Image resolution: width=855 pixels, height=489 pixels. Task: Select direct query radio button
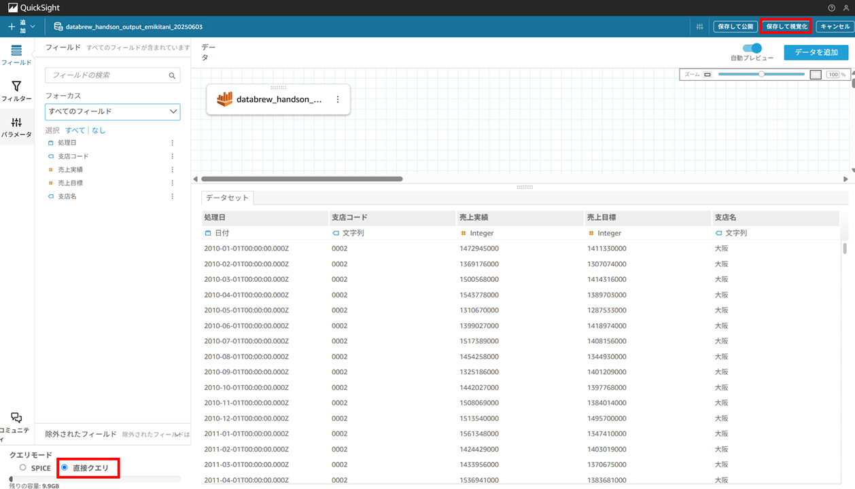pos(65,468)
